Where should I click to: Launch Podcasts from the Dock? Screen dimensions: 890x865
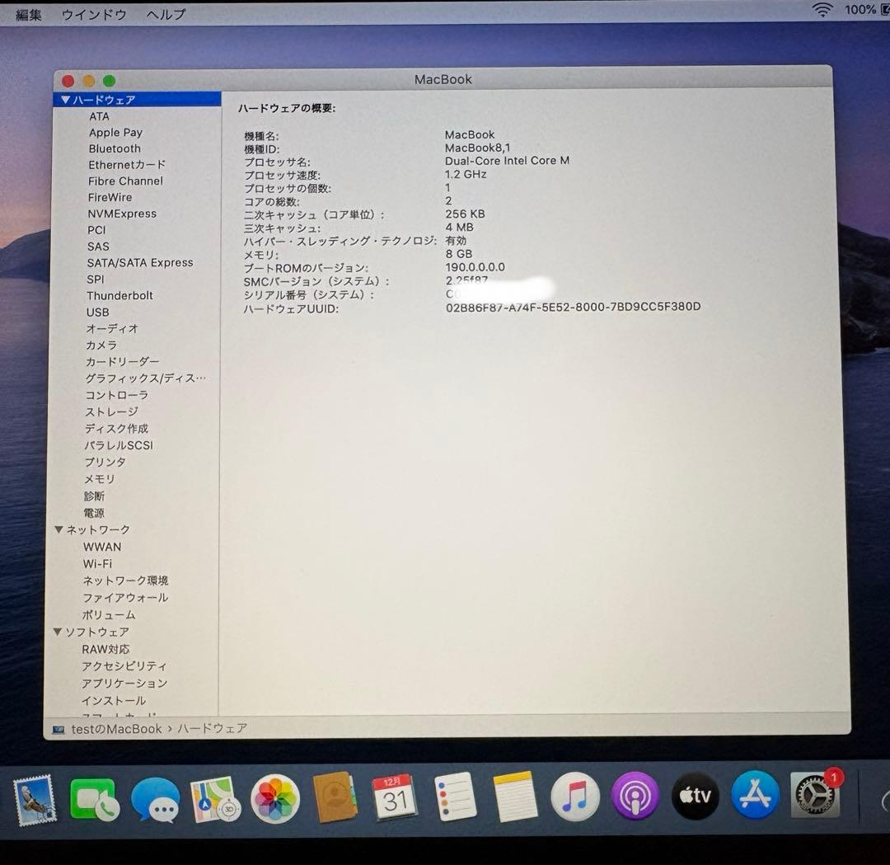click(x=635, y=797)
